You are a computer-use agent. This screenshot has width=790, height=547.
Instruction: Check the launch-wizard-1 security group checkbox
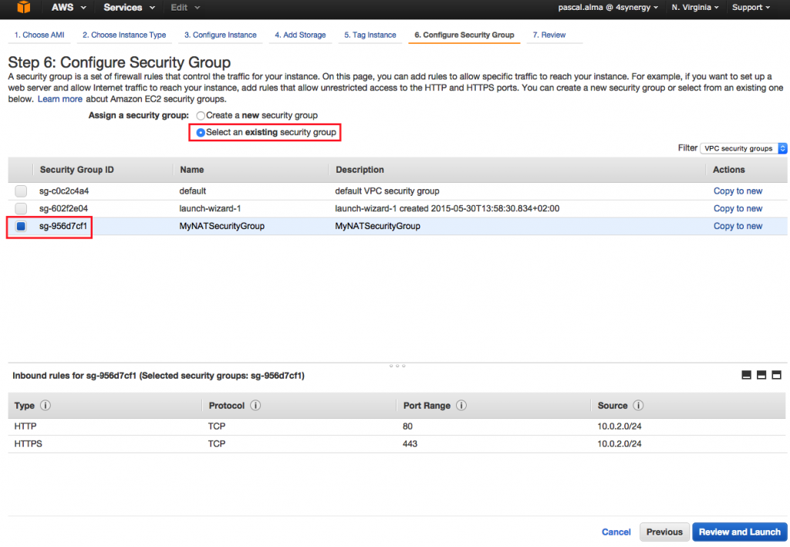click(21, 208)
